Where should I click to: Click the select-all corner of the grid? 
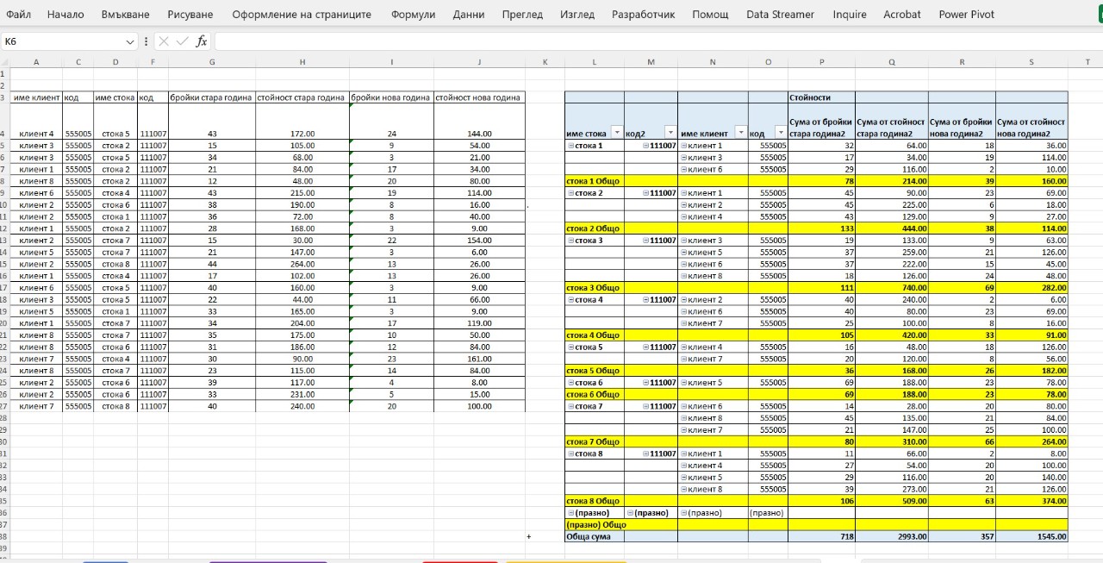[x=4, y=61]
